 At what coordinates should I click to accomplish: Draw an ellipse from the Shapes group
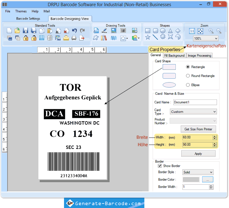pyautogui.click(x=163, y=31)
